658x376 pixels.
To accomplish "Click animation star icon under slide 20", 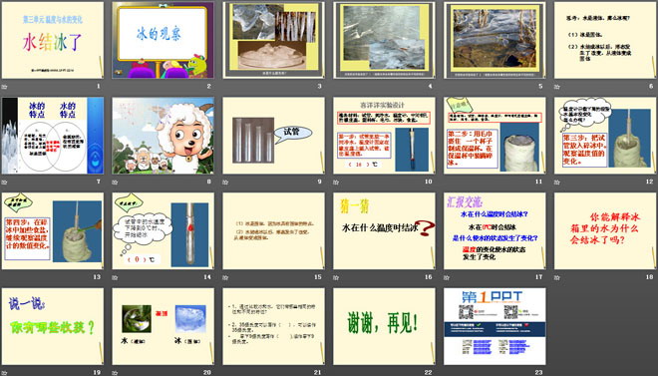I will pyautogui.click(x=115, y=373).
